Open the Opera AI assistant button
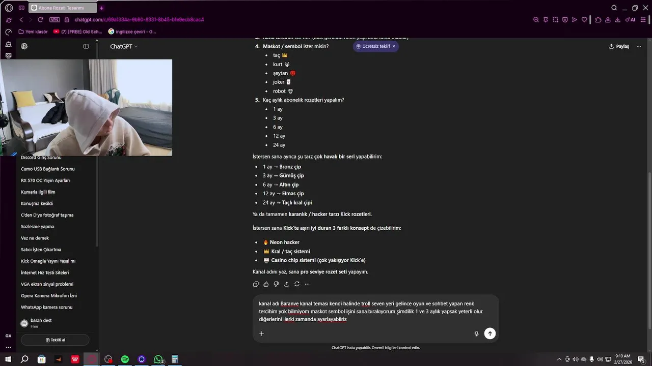This screenshot has width=652, height=366. tap(630, 20)
